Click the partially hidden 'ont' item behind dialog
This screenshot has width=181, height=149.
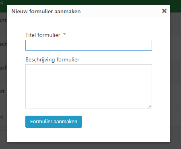pos(4,20)
